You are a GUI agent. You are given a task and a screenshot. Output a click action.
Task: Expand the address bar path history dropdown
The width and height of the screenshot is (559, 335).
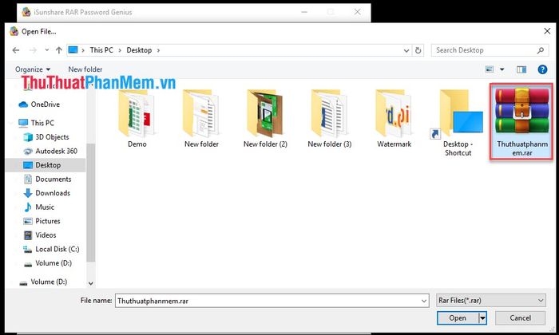pyautogui.click(x=406, y=50)
